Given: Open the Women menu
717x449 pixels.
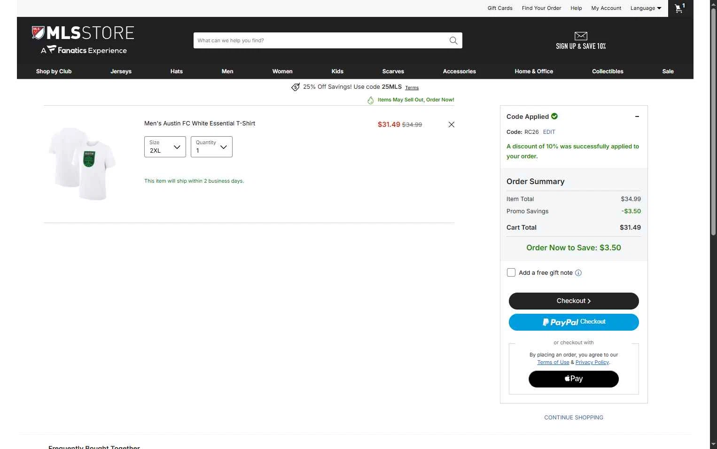Looking at the screenshot, I should click(x=282, y=71).
